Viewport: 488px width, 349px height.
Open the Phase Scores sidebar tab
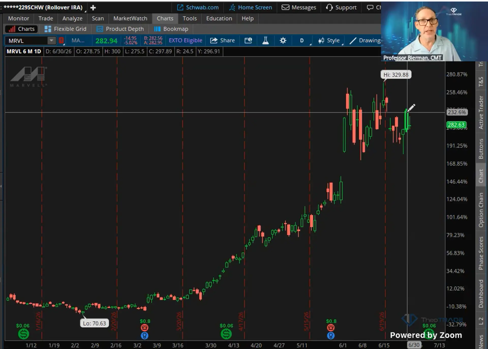pos(481,253)
